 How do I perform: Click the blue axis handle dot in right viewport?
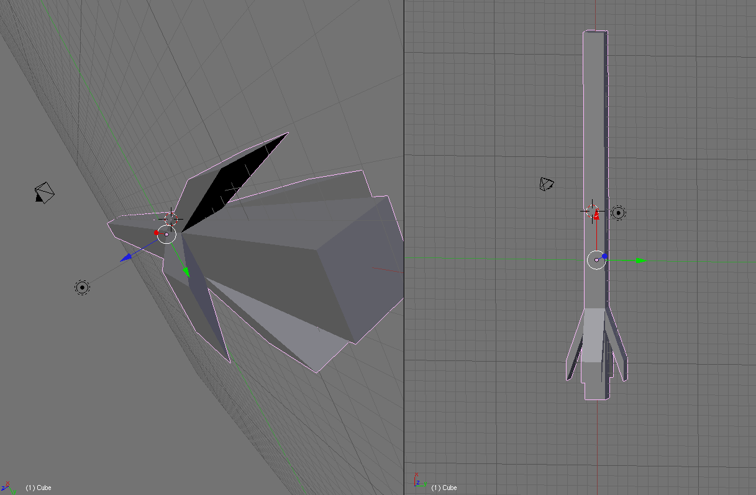pyautogui.click(x=604, y=256)
